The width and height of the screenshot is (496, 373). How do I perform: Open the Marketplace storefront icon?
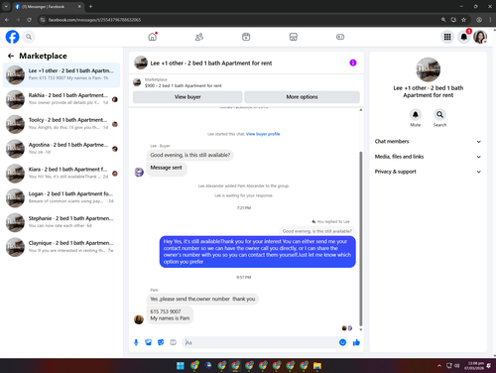294,37
